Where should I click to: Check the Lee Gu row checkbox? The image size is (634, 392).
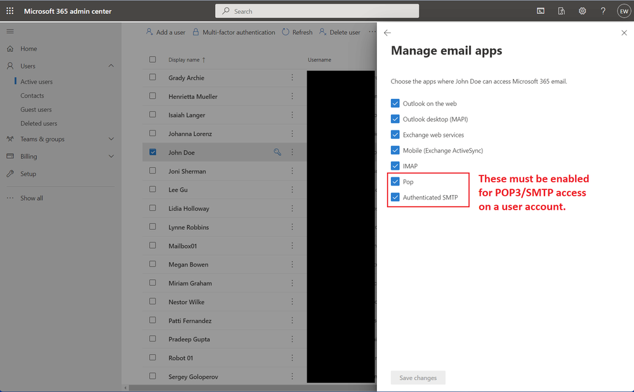(152, 189)
